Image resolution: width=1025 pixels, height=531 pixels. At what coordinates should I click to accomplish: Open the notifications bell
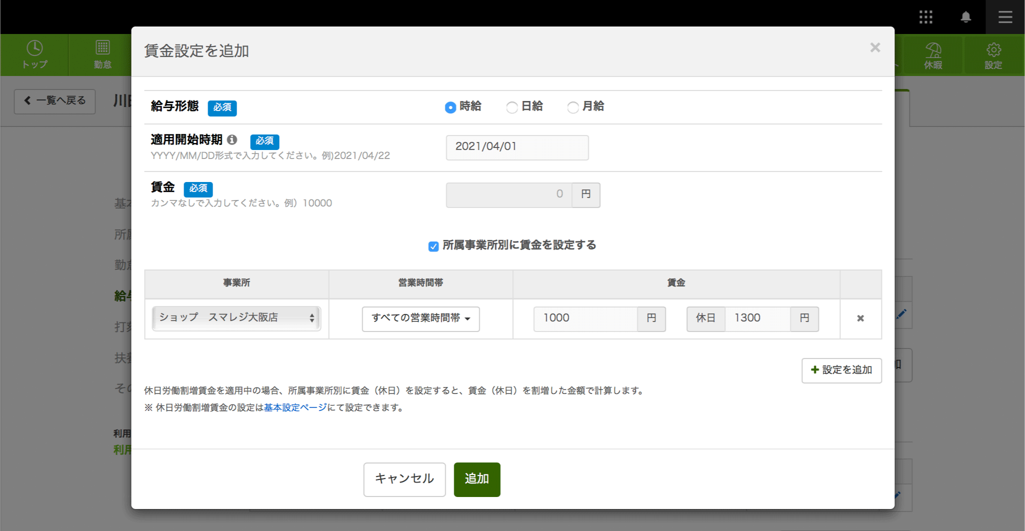pos(966,17)
